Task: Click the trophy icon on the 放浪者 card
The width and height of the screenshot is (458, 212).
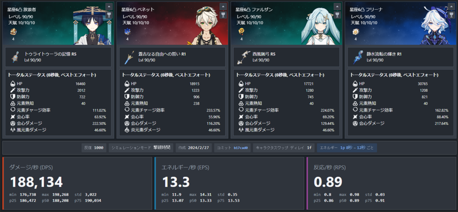Action: click(109, 15)
